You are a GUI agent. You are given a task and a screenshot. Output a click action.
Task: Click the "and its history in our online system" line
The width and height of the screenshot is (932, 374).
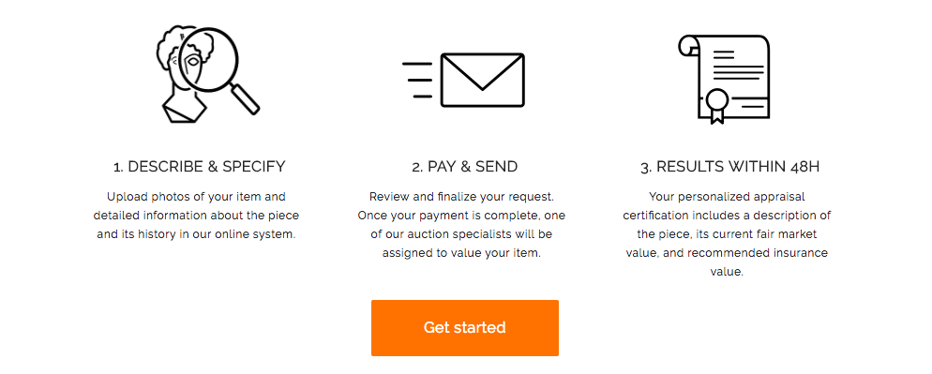click(196, 234)
